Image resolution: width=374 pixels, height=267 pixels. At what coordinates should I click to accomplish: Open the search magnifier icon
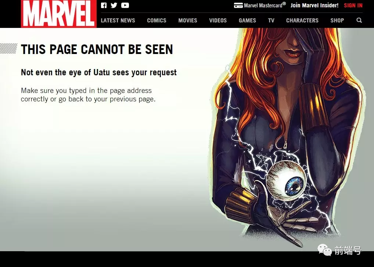[x=359, y=20]
